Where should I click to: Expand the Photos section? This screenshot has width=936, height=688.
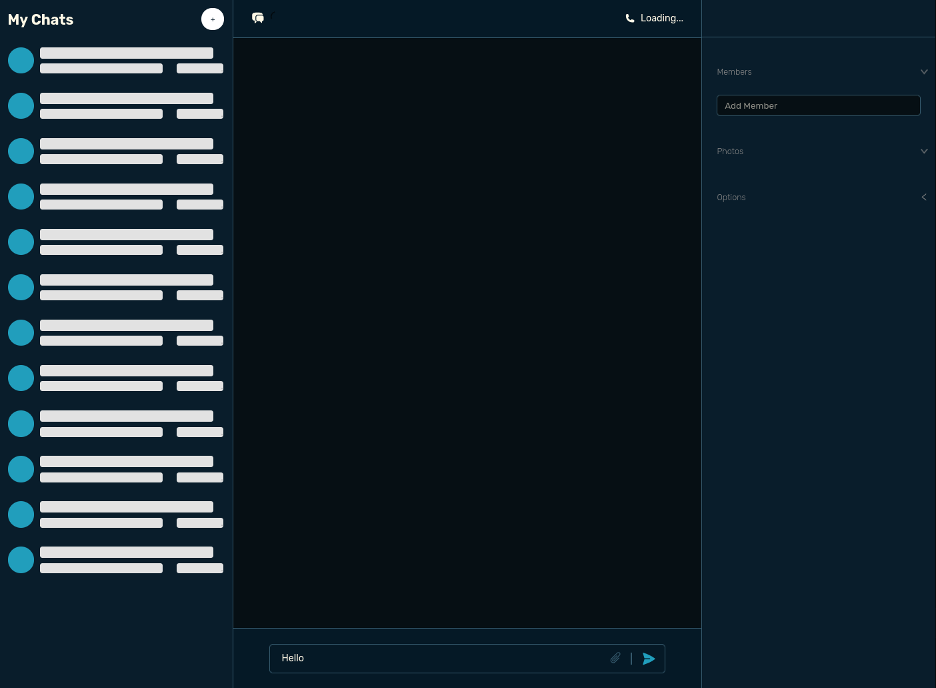(x=730, y=151)
